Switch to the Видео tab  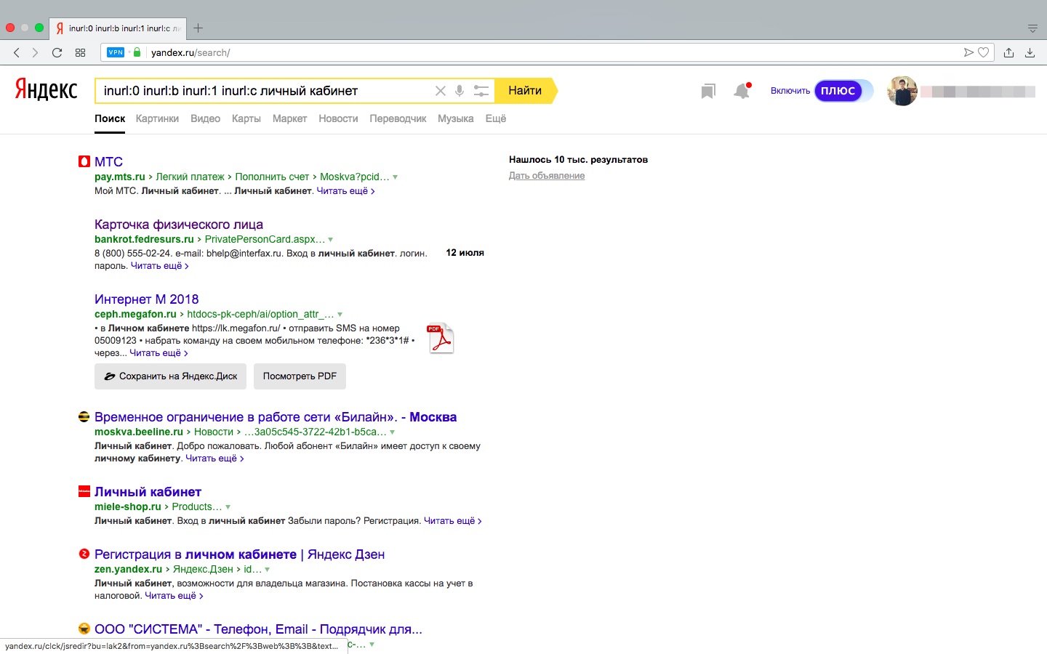click(x=205, y=118)
